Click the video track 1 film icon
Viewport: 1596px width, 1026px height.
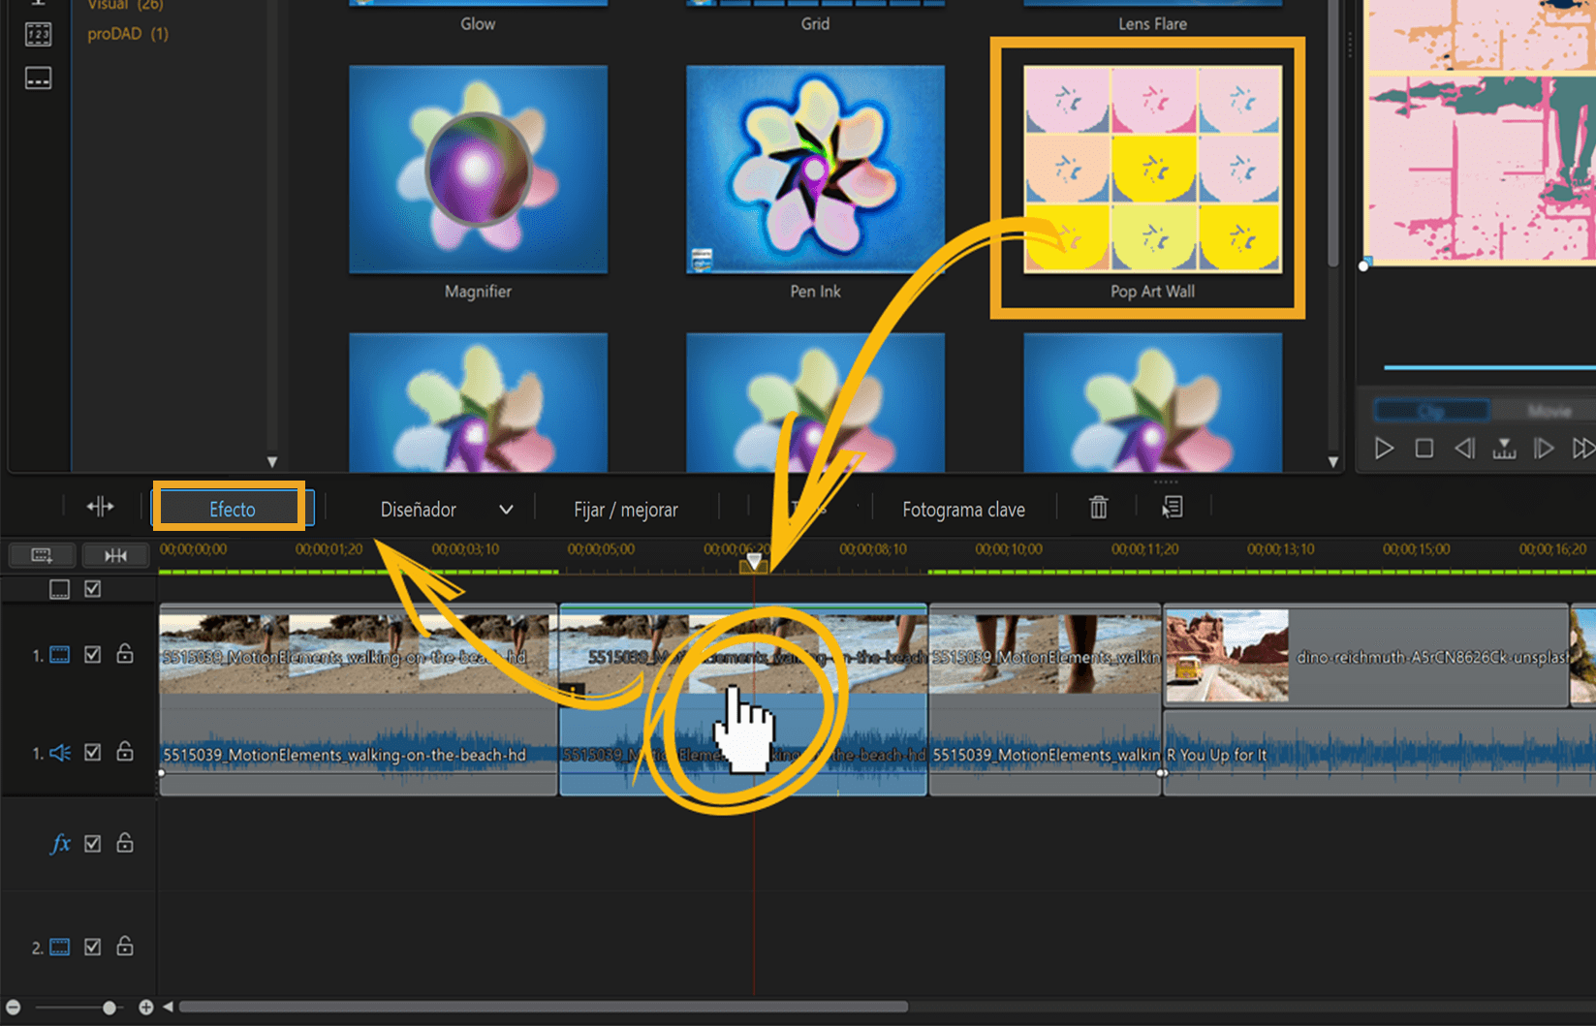[x=59, y=655]
